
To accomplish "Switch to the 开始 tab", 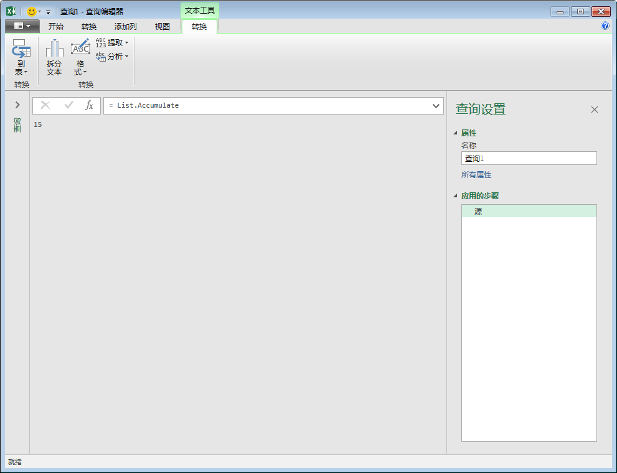I will click(x=56, y=26).
